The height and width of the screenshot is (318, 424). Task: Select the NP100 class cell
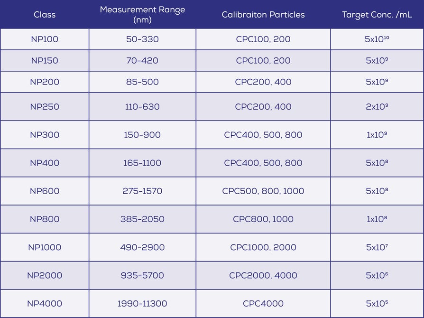coord(45,39)
